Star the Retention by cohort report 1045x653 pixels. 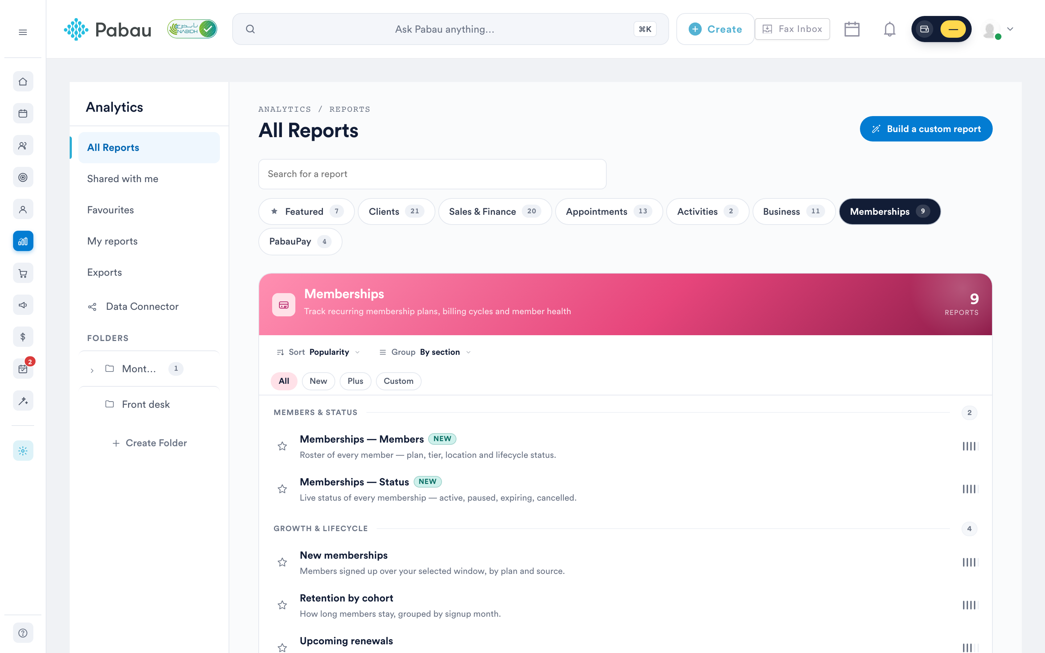(282, 605)
